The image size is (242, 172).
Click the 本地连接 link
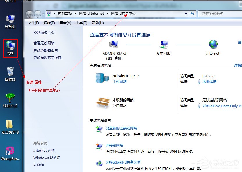(209, 82)
